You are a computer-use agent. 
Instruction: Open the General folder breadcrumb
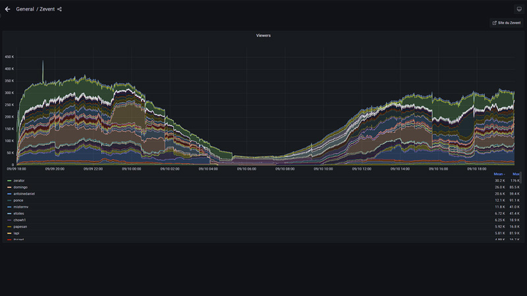click(25, 9)
